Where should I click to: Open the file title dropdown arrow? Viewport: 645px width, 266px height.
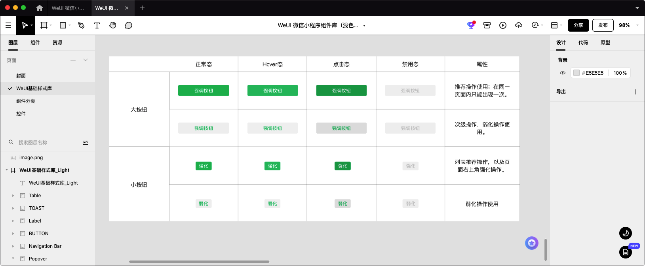coord(364,26)
